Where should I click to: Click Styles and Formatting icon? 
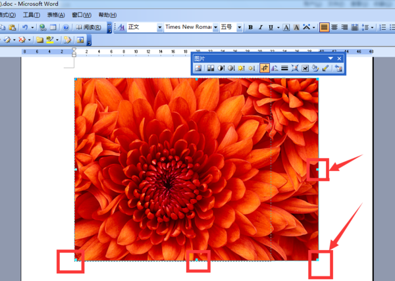point(121,27)
